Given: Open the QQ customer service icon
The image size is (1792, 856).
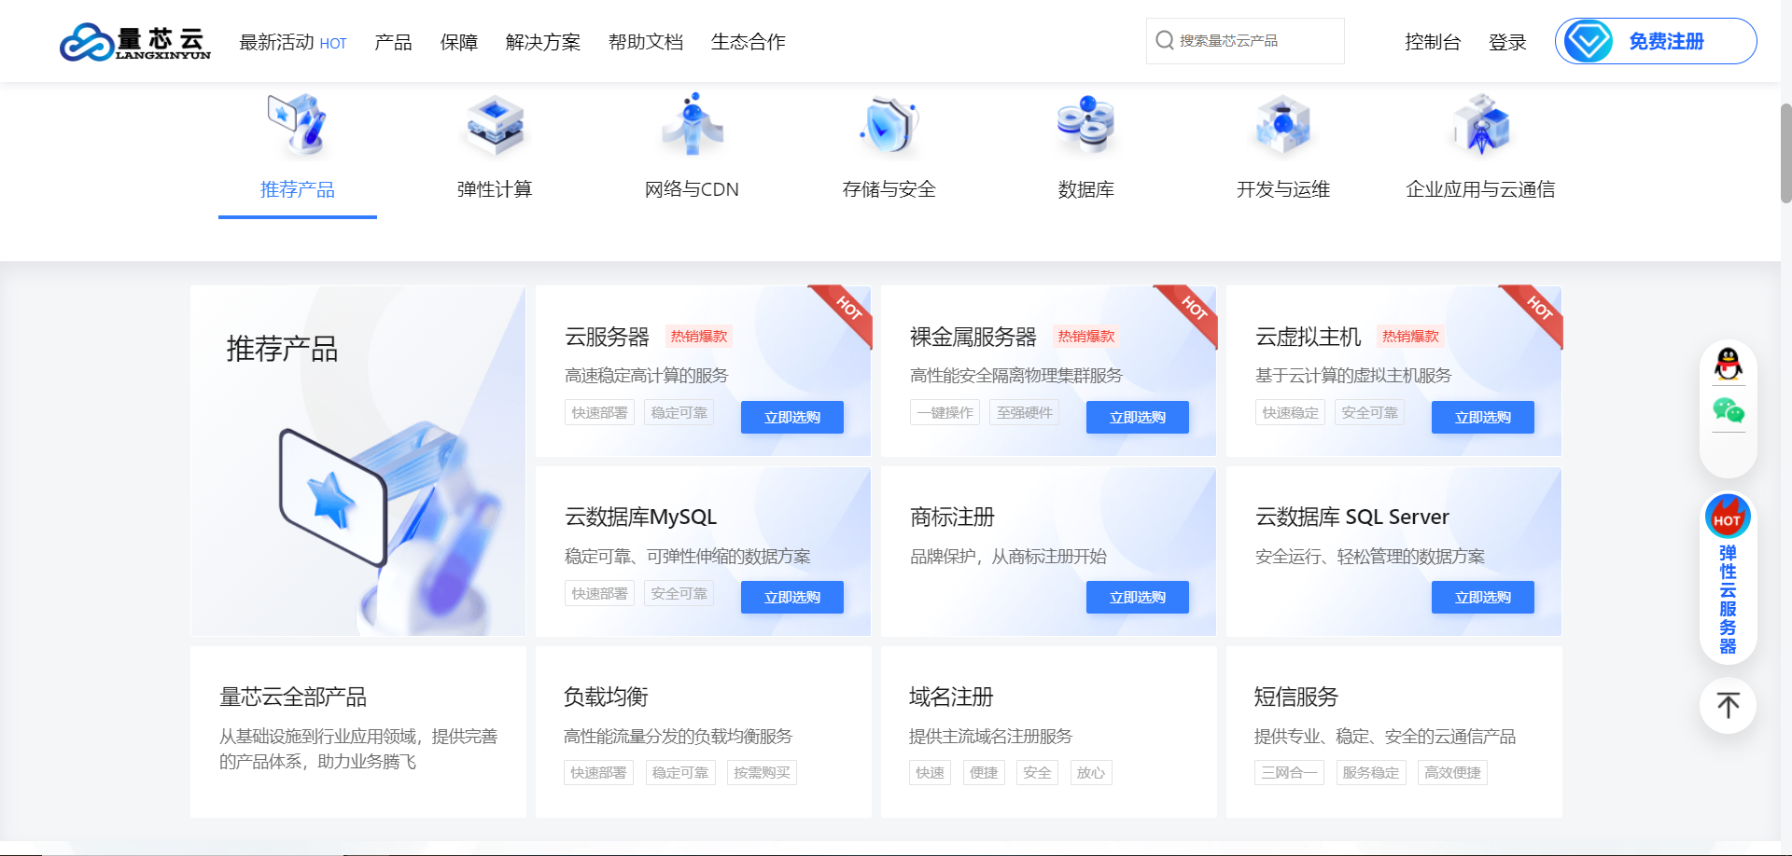Looking at the screenshot, I should (1728, 364).
